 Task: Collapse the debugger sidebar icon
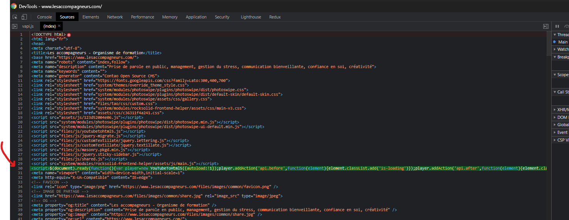(x=546, y=26)
